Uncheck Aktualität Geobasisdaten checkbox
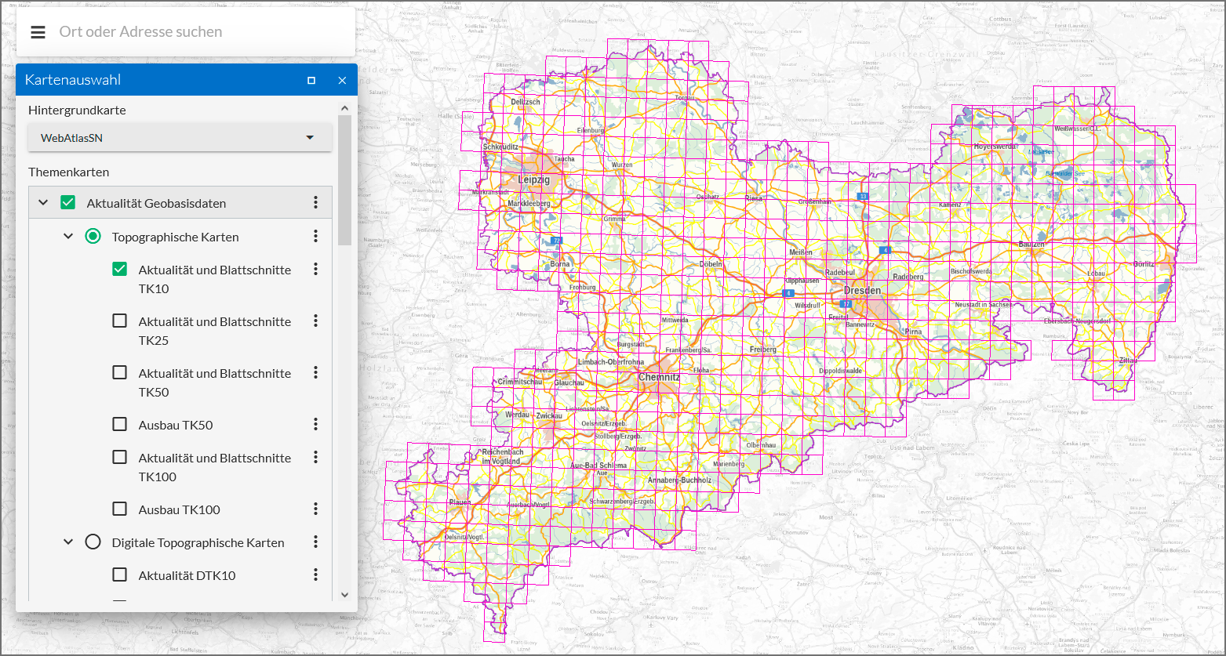The width and height of the screenshot is (1226, 656). click(x=68, y=203)
